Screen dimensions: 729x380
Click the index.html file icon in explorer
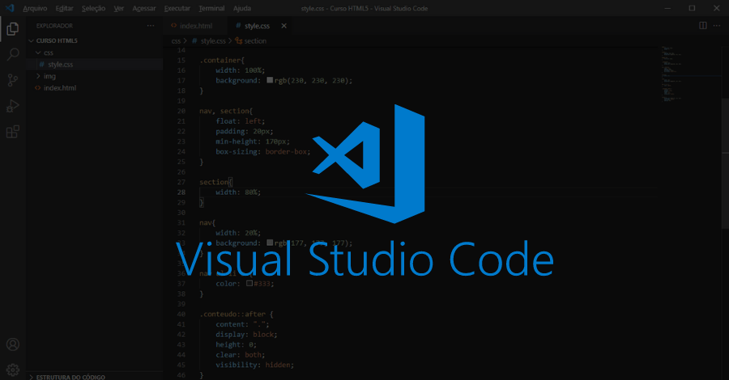pos(37,87)
